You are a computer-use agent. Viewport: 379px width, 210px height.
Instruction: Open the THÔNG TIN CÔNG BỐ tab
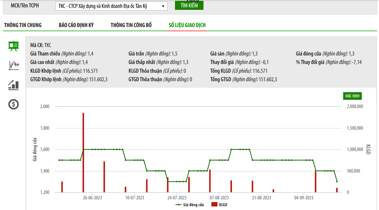pyautogui.click(x=131, y=25)
